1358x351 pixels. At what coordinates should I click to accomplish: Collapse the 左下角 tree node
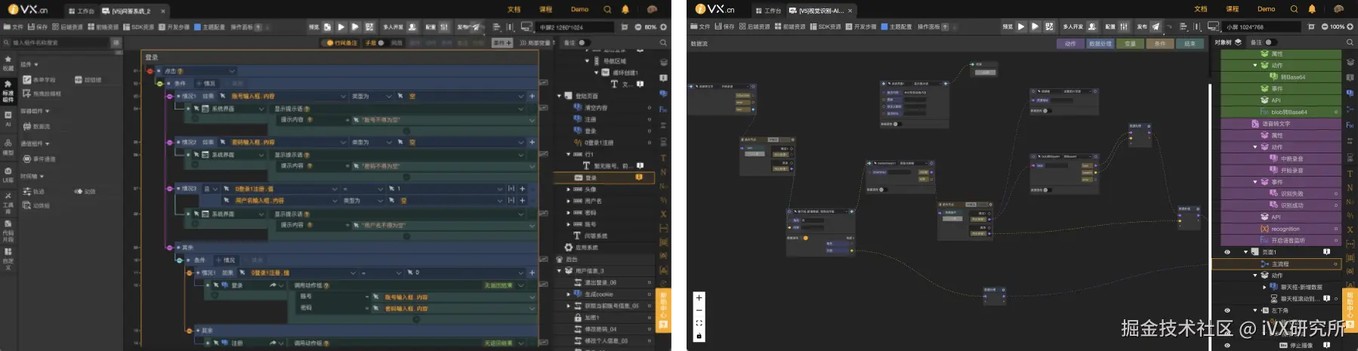point(1255,310)
